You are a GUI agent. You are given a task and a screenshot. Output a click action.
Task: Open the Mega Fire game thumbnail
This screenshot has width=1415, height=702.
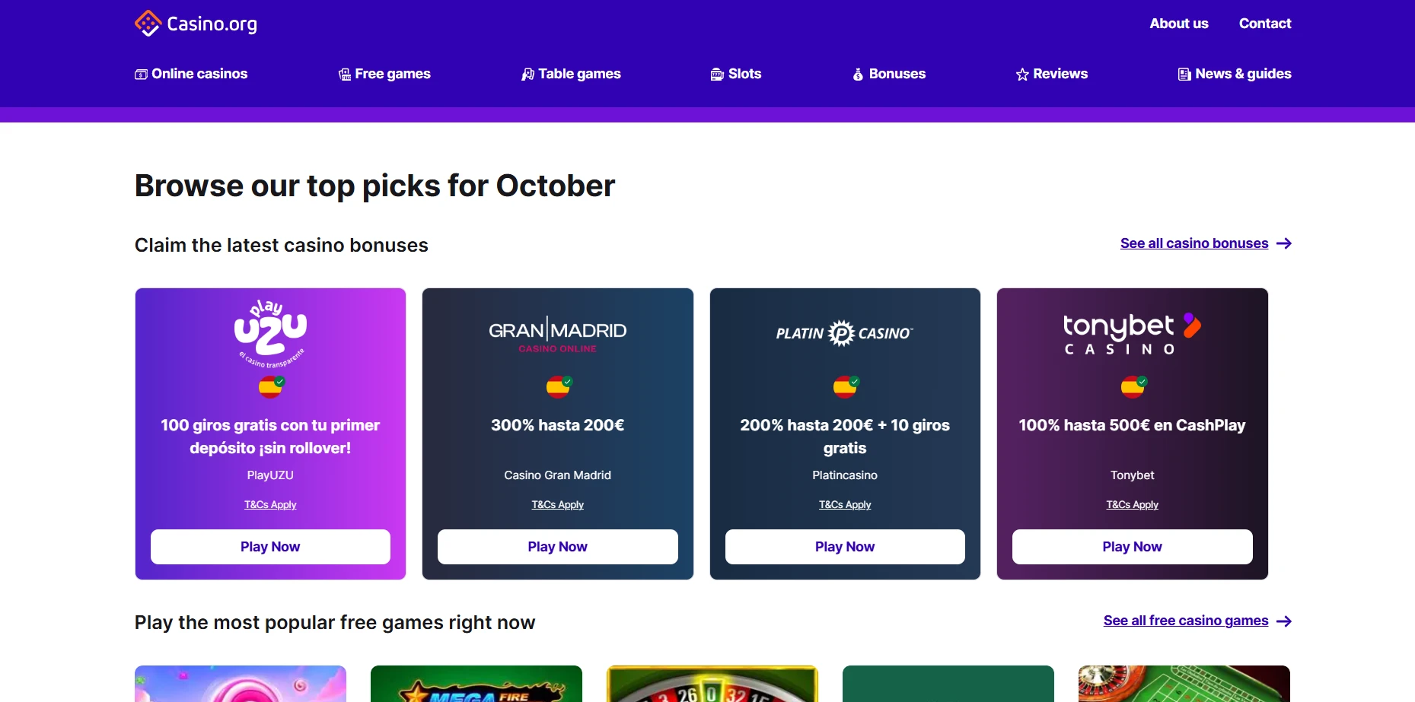(476, 685)
